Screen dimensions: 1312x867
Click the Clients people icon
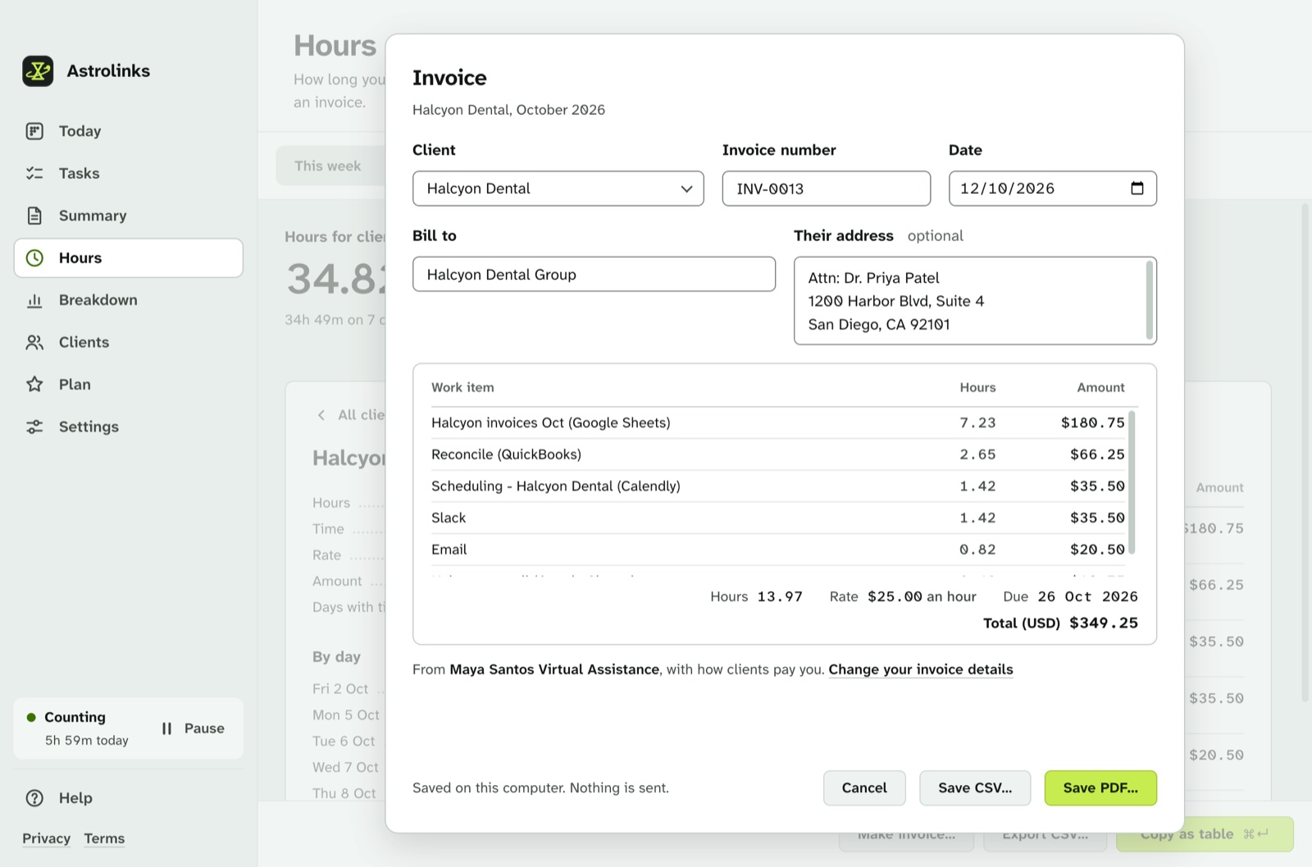[x=34, y=343]
